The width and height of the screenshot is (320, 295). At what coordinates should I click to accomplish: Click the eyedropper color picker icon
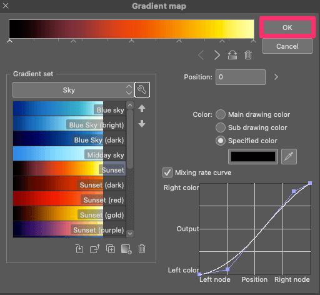point(289,156)
